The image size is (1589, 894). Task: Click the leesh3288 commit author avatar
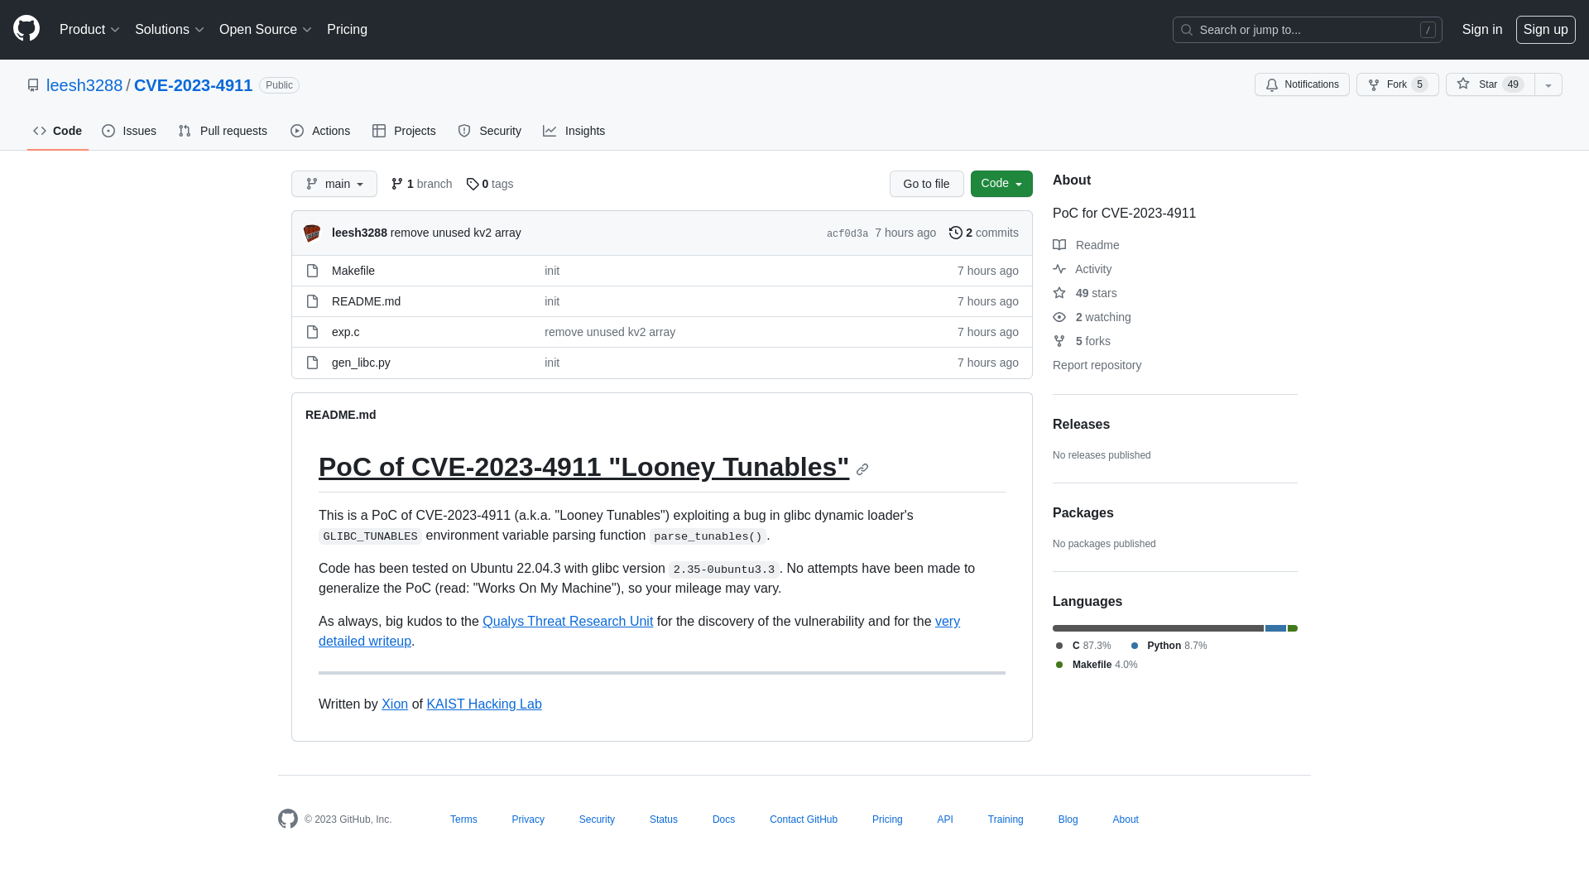click(x=312, y=233)
